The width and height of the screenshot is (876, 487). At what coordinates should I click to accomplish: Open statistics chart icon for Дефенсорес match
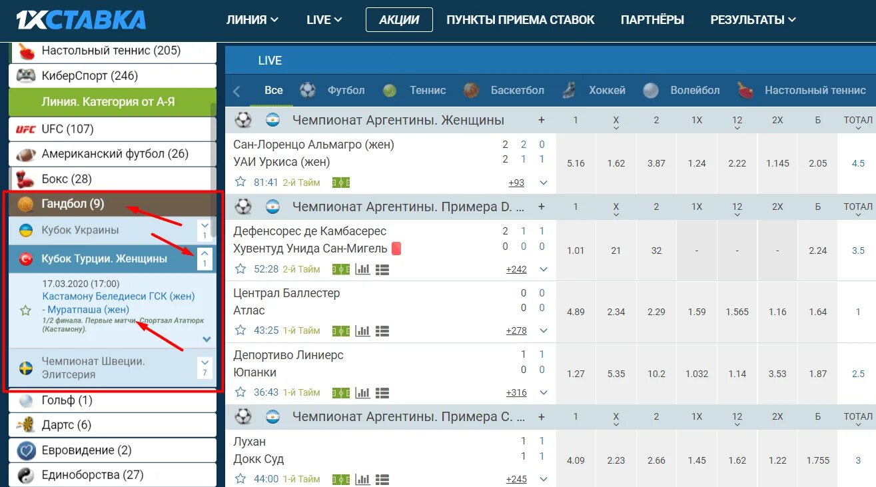click(x=362, y=269)
